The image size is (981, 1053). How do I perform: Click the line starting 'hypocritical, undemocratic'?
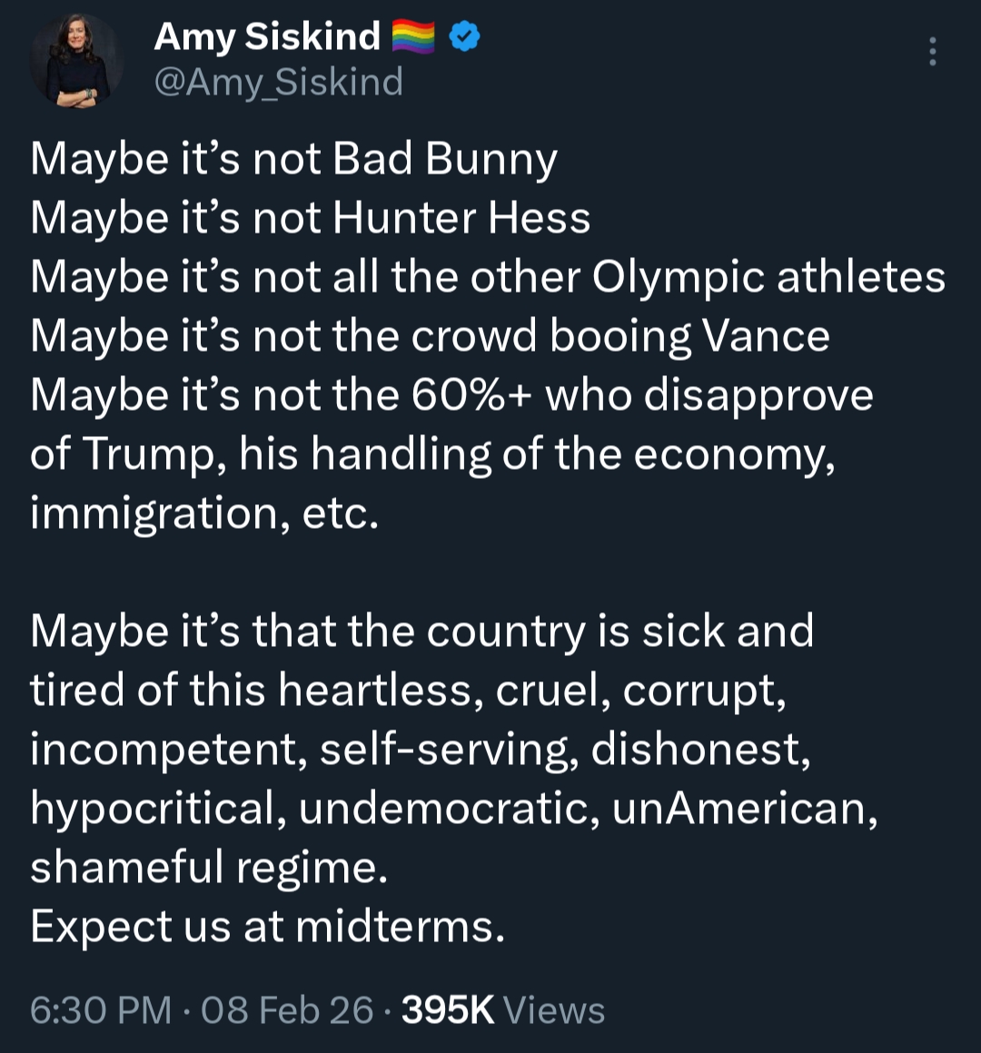[453, 809]
